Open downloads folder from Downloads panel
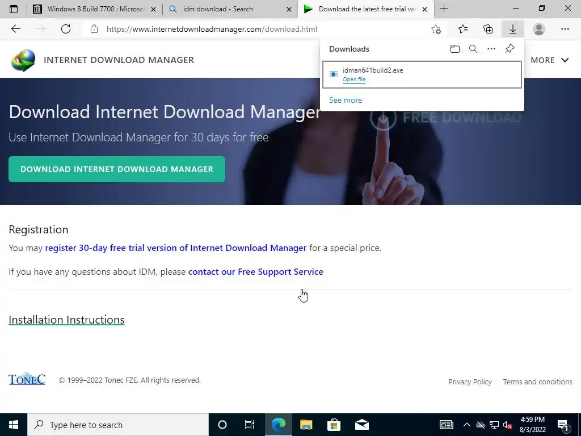This screenshot has width=581, height=436. 455,49
